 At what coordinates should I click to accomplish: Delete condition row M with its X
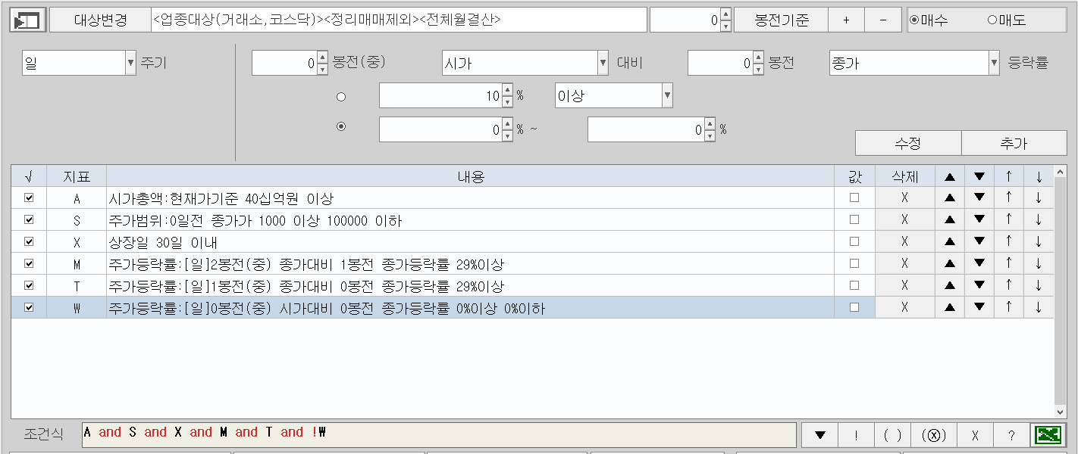(x=904, y=264)
